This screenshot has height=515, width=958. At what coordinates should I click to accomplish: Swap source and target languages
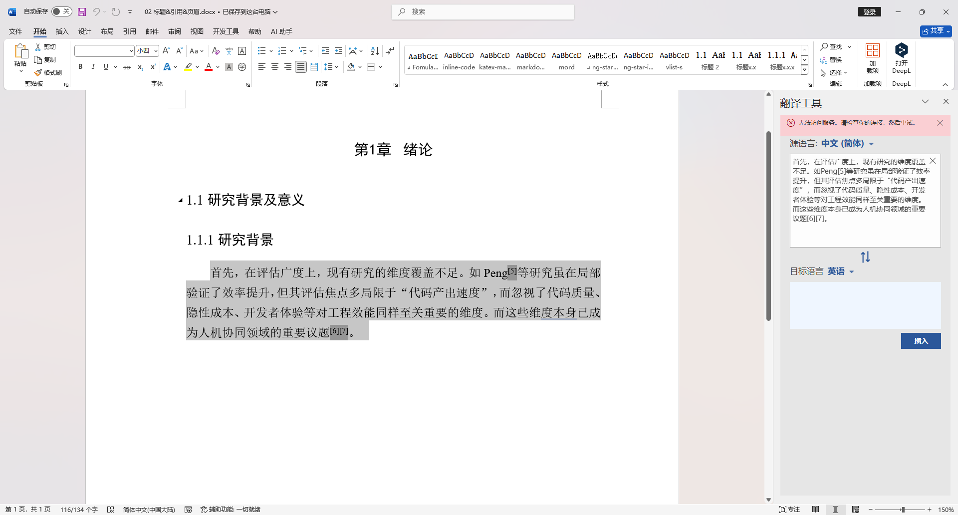click(865, 257)
